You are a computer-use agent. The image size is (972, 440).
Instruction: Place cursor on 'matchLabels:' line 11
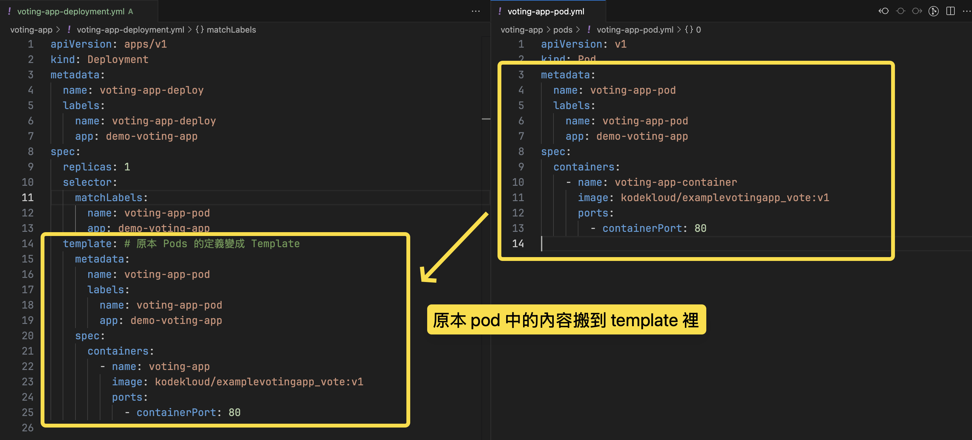coord(111,198)
